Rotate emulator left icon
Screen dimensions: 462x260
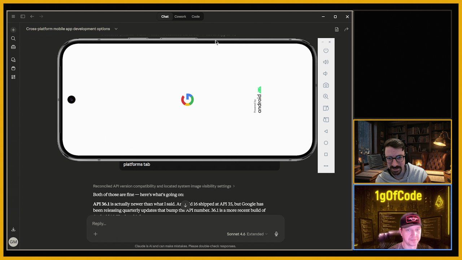point(326,108)
